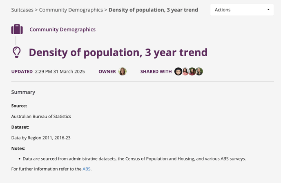Viewport: 281px width, 183px height.
Task: Click the third shared-with avatar
Action: (x=192, y=71)
